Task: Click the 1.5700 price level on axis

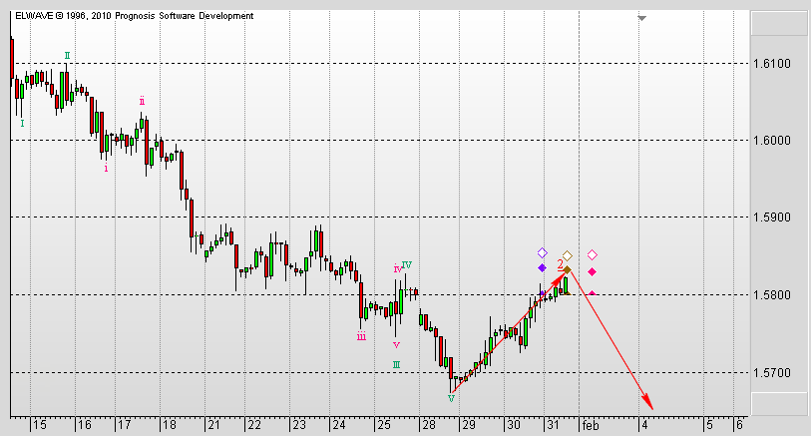Action: (x=776, y=372)
